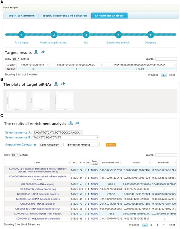This screenshot has width=180, height=229.
Task: Open the second target piRNA plot thumbnail
Action: point(40,101)
